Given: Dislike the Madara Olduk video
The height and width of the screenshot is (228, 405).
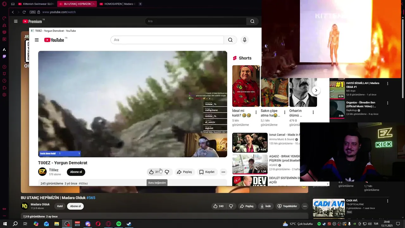Looking at the screenshot, I should point(231,206).
